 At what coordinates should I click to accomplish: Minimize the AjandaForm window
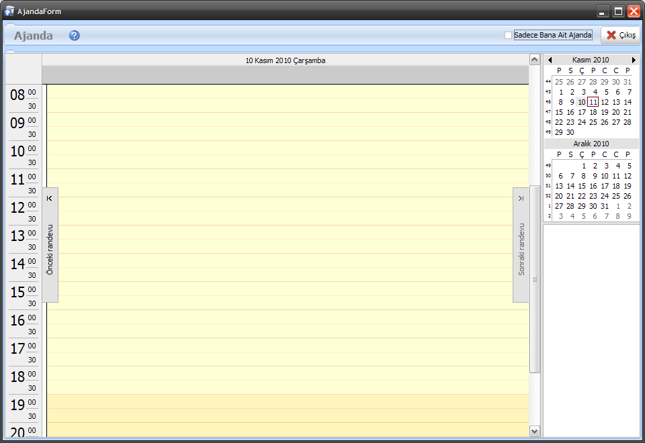603,11
